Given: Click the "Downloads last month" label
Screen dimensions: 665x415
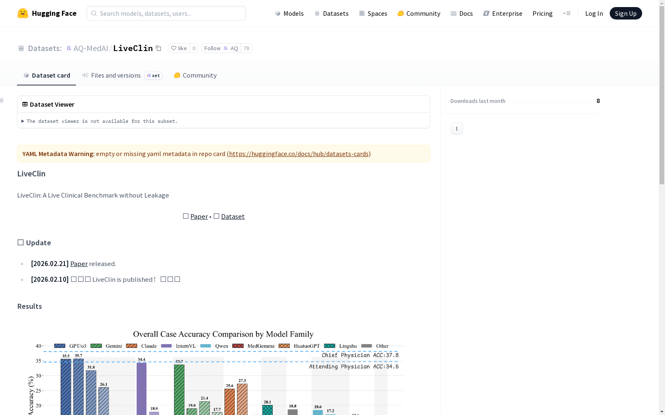Looking at the screenshot, I should [478, 101].
